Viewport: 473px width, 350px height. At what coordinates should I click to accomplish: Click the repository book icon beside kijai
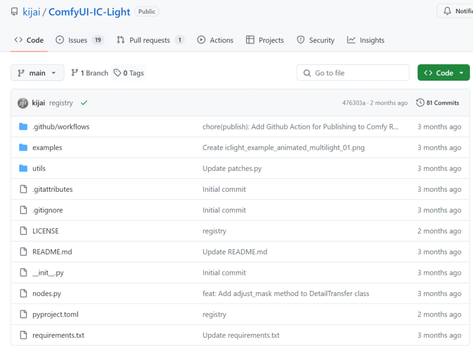pos(14,12)
